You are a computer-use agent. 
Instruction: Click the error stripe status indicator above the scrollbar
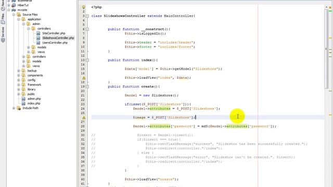click(330, 7)
